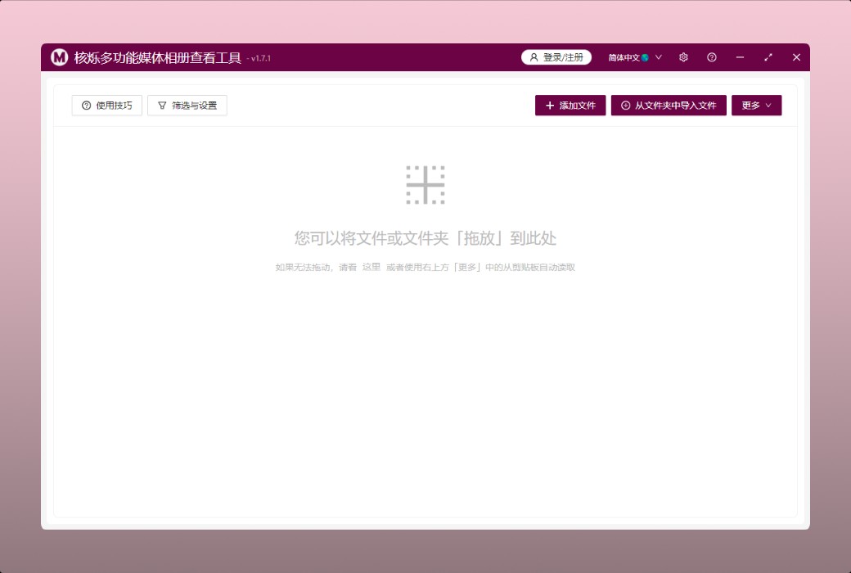Maximize the window with the expand arrows icon
Viewport: 851px width, 573px height.
click(x=768, y=57)
